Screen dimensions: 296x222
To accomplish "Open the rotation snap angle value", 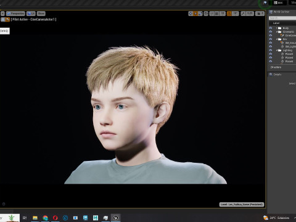I will 236,14.
